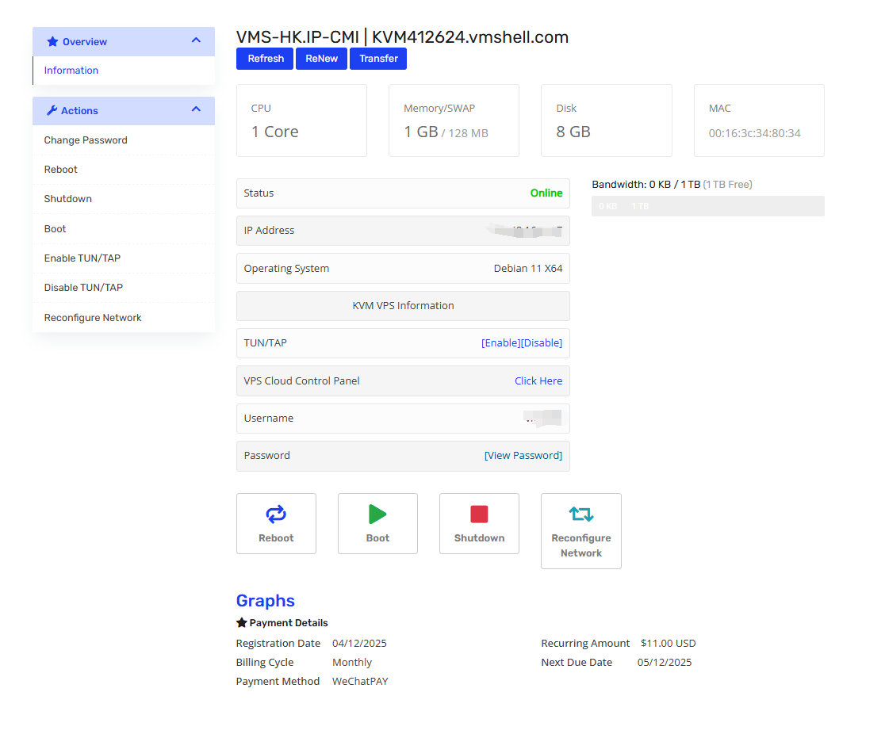Collapse the Actions panel chevron
The image size is (885, 738).
[x=197, y=110]
